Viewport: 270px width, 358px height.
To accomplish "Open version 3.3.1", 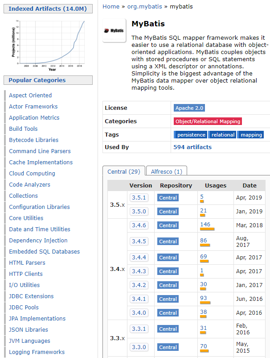I will [139, 329].
